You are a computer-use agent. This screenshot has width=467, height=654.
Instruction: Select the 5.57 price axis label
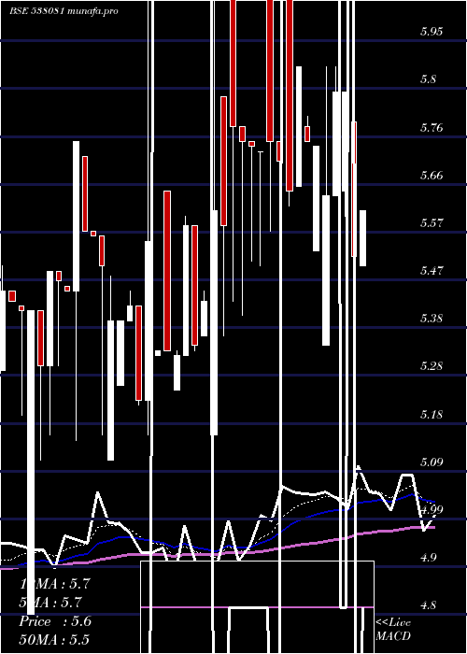[432, 223]
